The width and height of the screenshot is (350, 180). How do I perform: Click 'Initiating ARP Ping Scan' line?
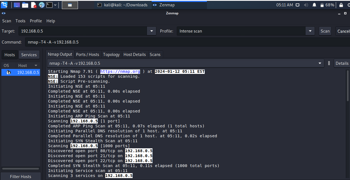(x=89, y=116)
